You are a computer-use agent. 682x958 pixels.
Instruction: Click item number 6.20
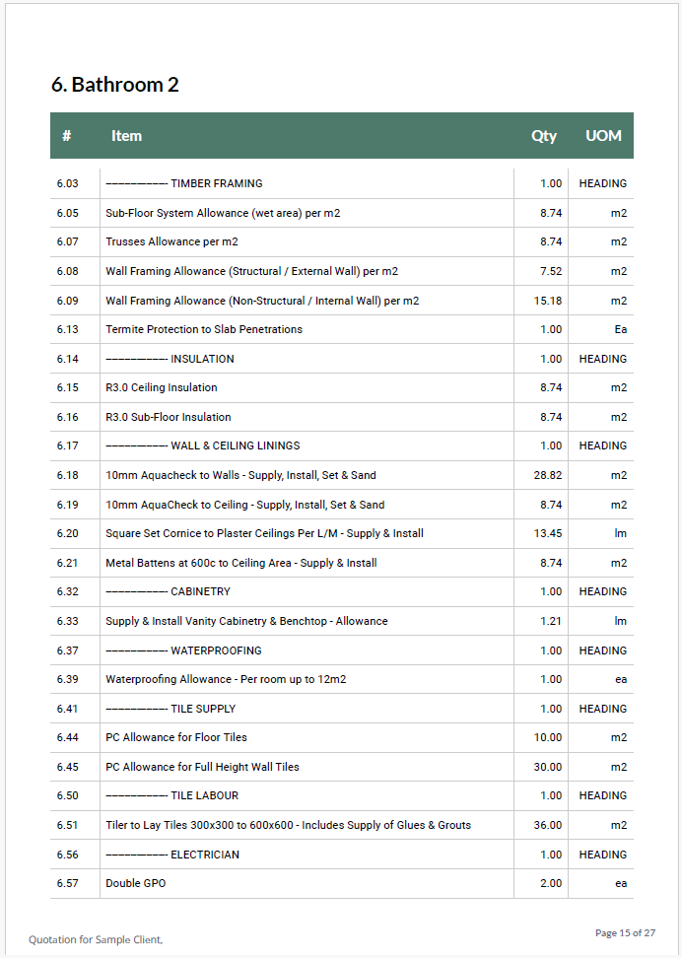[68, 533]
